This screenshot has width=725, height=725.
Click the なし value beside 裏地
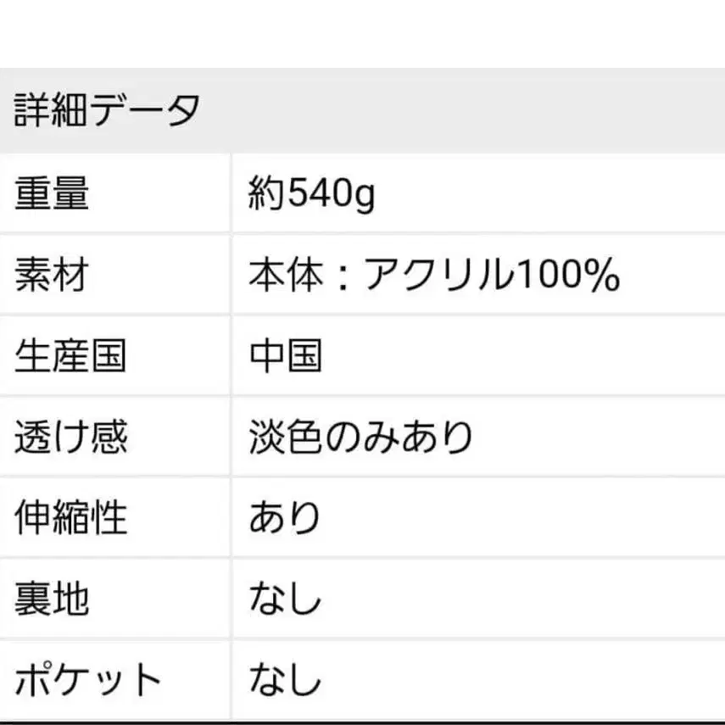point(285,599)
